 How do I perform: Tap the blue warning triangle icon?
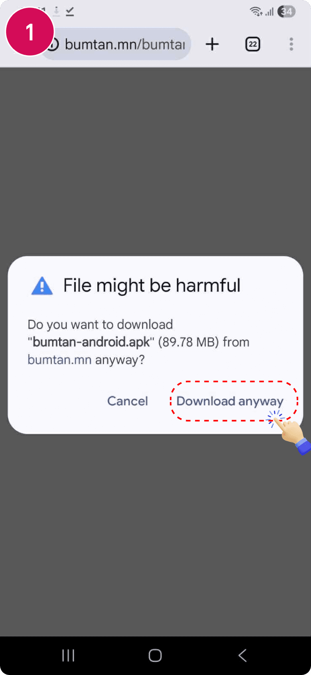pyautogui.click(x=42, y=286)
